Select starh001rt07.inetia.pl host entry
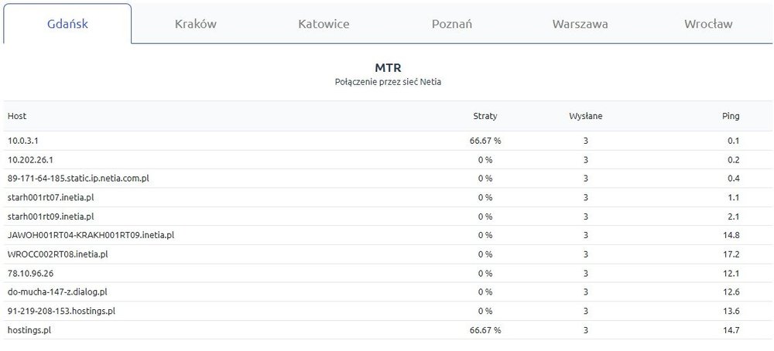 [x=50, y=197]
